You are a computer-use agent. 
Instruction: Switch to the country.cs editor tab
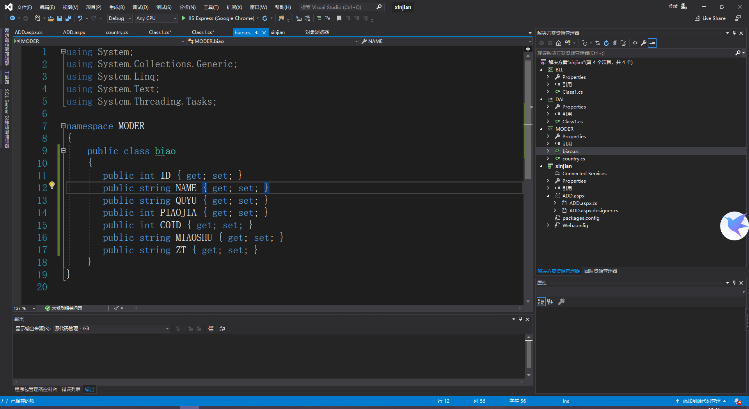click(x=117, y=32)
